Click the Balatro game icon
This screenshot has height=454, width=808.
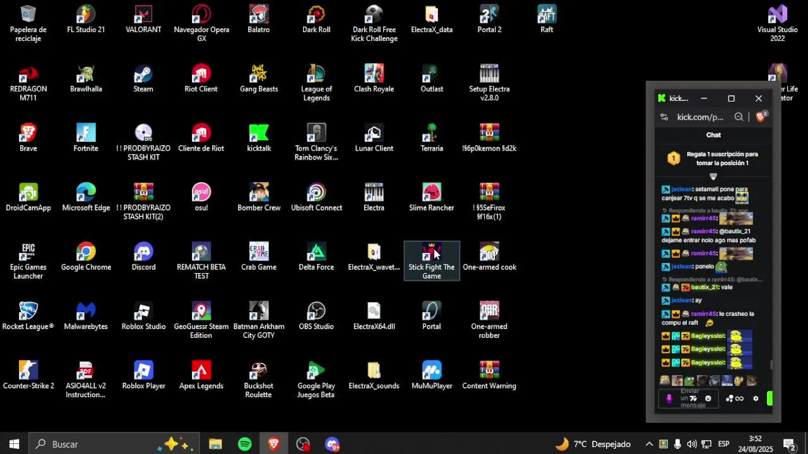259,20
